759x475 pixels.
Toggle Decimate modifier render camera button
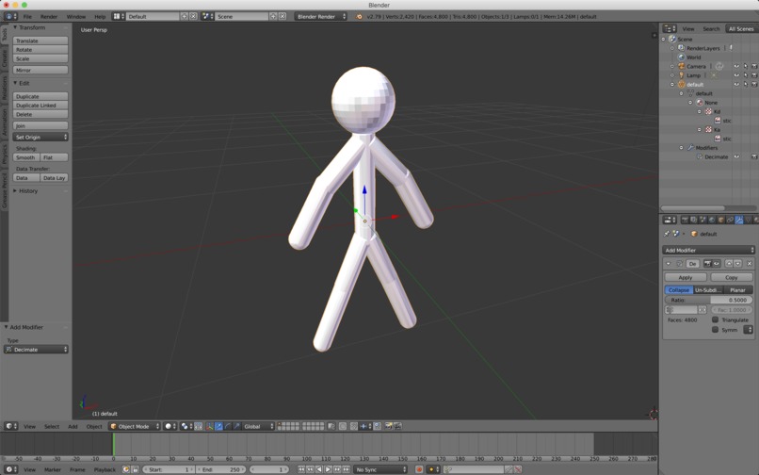[x=707, y=264]
